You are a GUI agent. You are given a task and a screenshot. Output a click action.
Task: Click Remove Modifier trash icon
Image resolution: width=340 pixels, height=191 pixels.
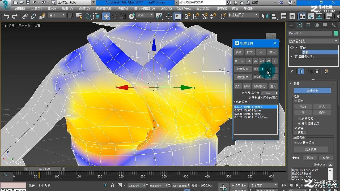click(x=317, y=71)
